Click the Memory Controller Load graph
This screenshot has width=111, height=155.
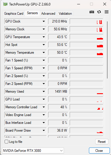click(x=86, y=107)
